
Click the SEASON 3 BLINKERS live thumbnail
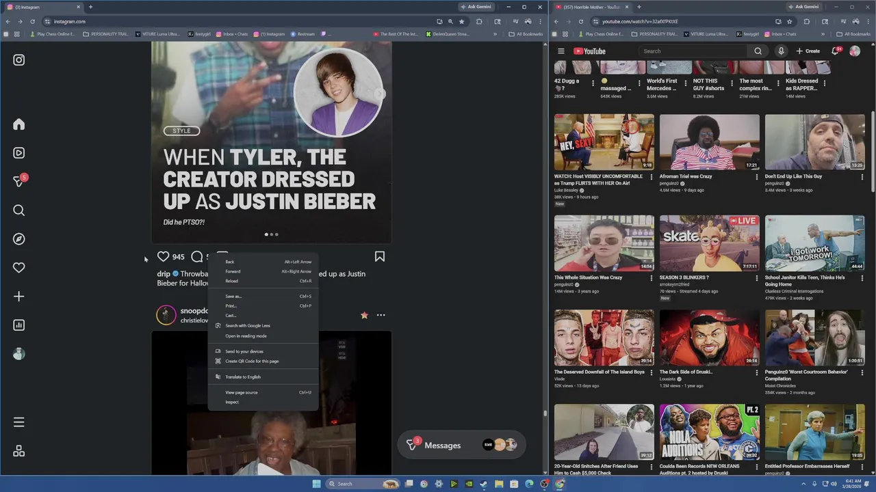click(x=709, y=243)
